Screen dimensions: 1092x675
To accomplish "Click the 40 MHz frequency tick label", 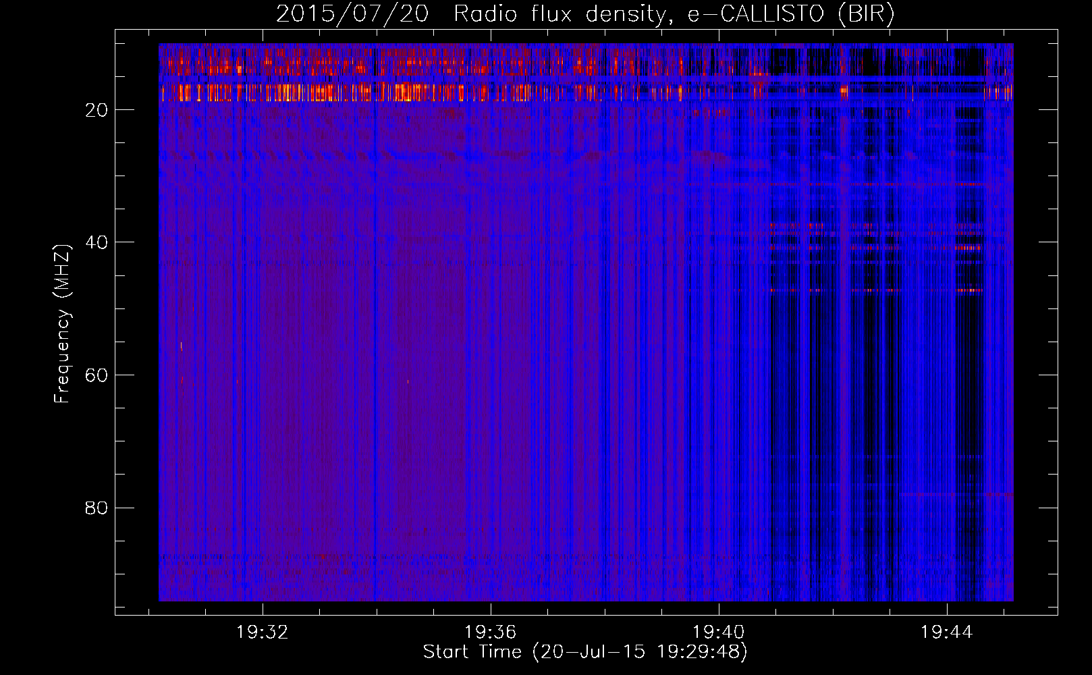I will [x=97, y=242].
